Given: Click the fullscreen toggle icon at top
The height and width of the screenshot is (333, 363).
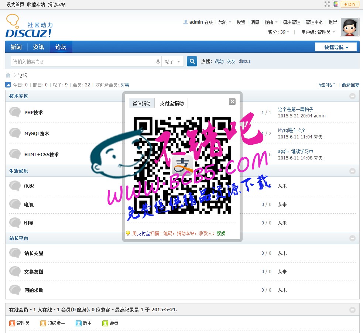Looking at the screenshot, I should [x=327, y=4].
